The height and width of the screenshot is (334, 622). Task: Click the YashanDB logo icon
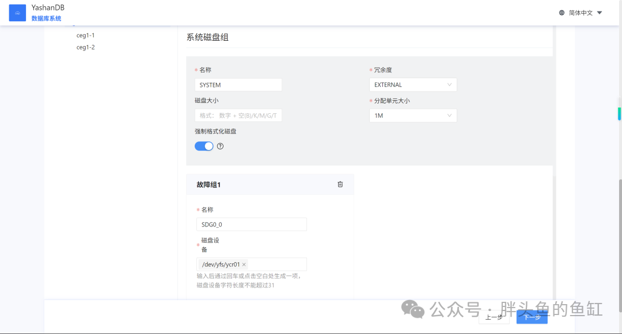click(x=17, y=13)
